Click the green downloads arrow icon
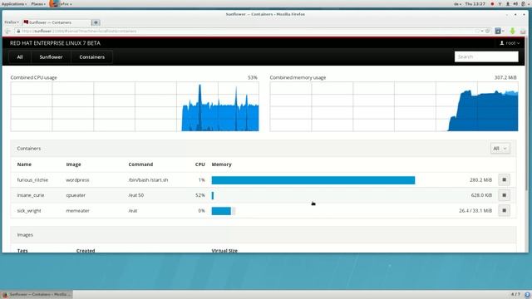532x299 pixels. pos(512,31)
